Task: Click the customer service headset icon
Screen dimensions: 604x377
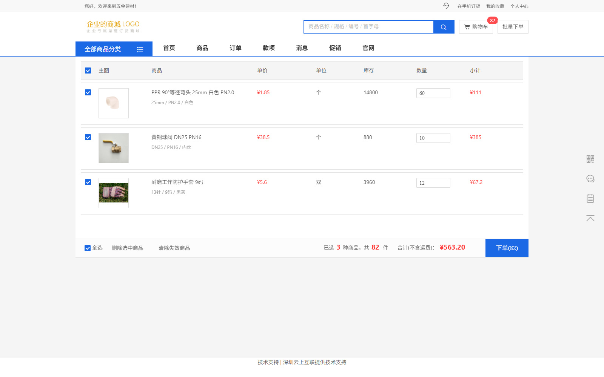Action: [x=446, y=6]
